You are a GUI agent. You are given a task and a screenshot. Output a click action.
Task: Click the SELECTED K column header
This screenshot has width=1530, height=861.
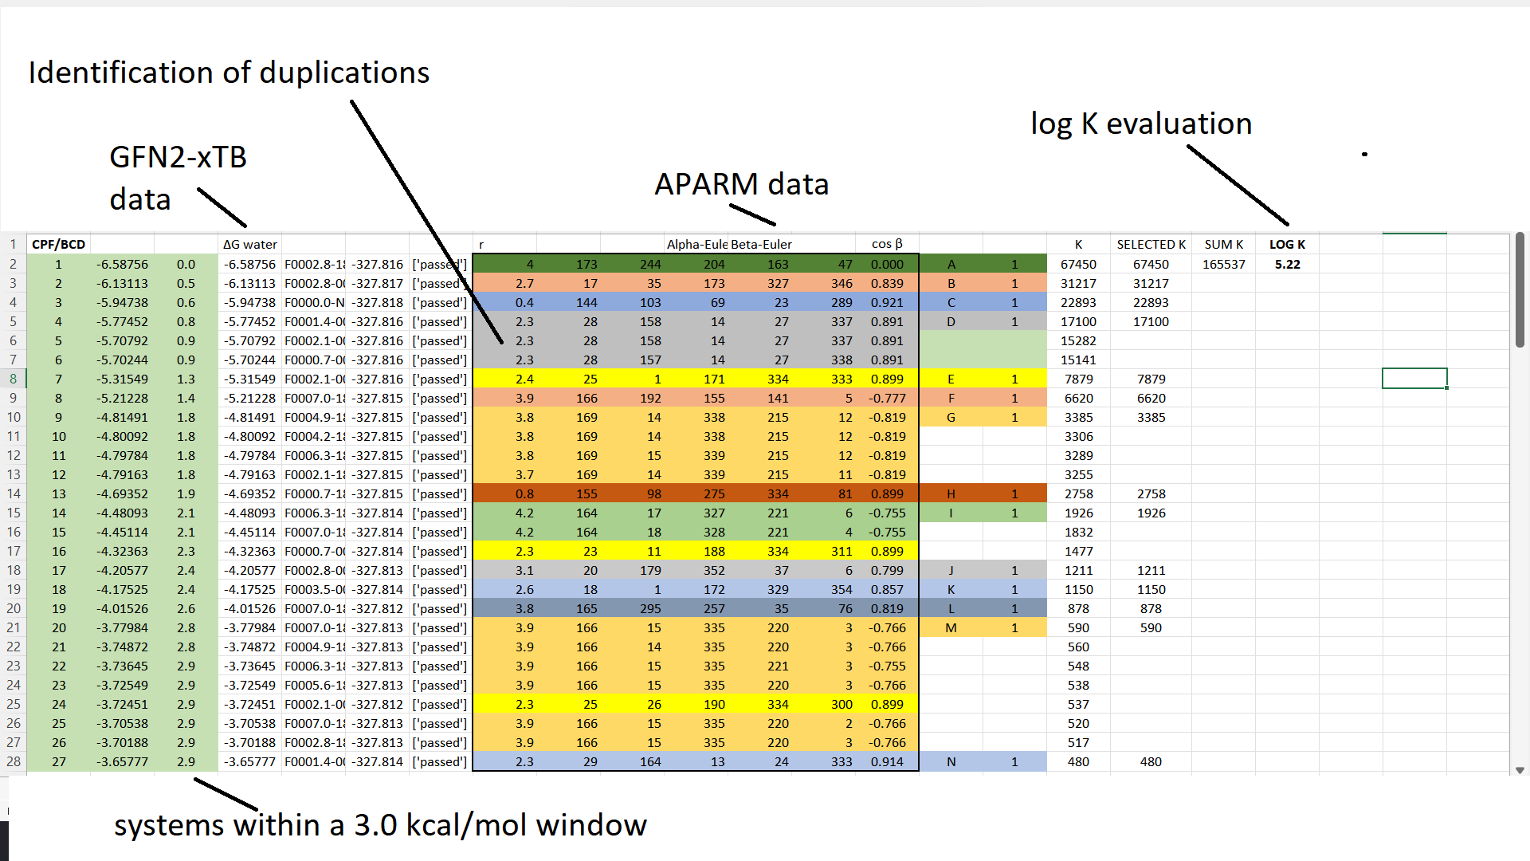coord(1151,244)
